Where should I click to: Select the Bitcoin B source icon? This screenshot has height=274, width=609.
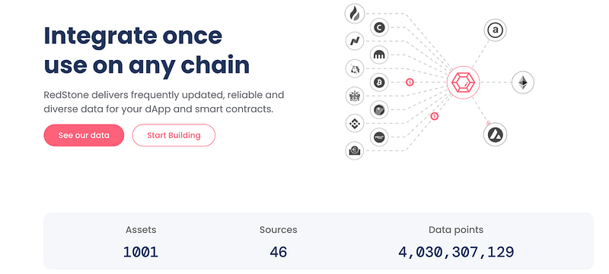pyautogui.click(x=379, y=83)
